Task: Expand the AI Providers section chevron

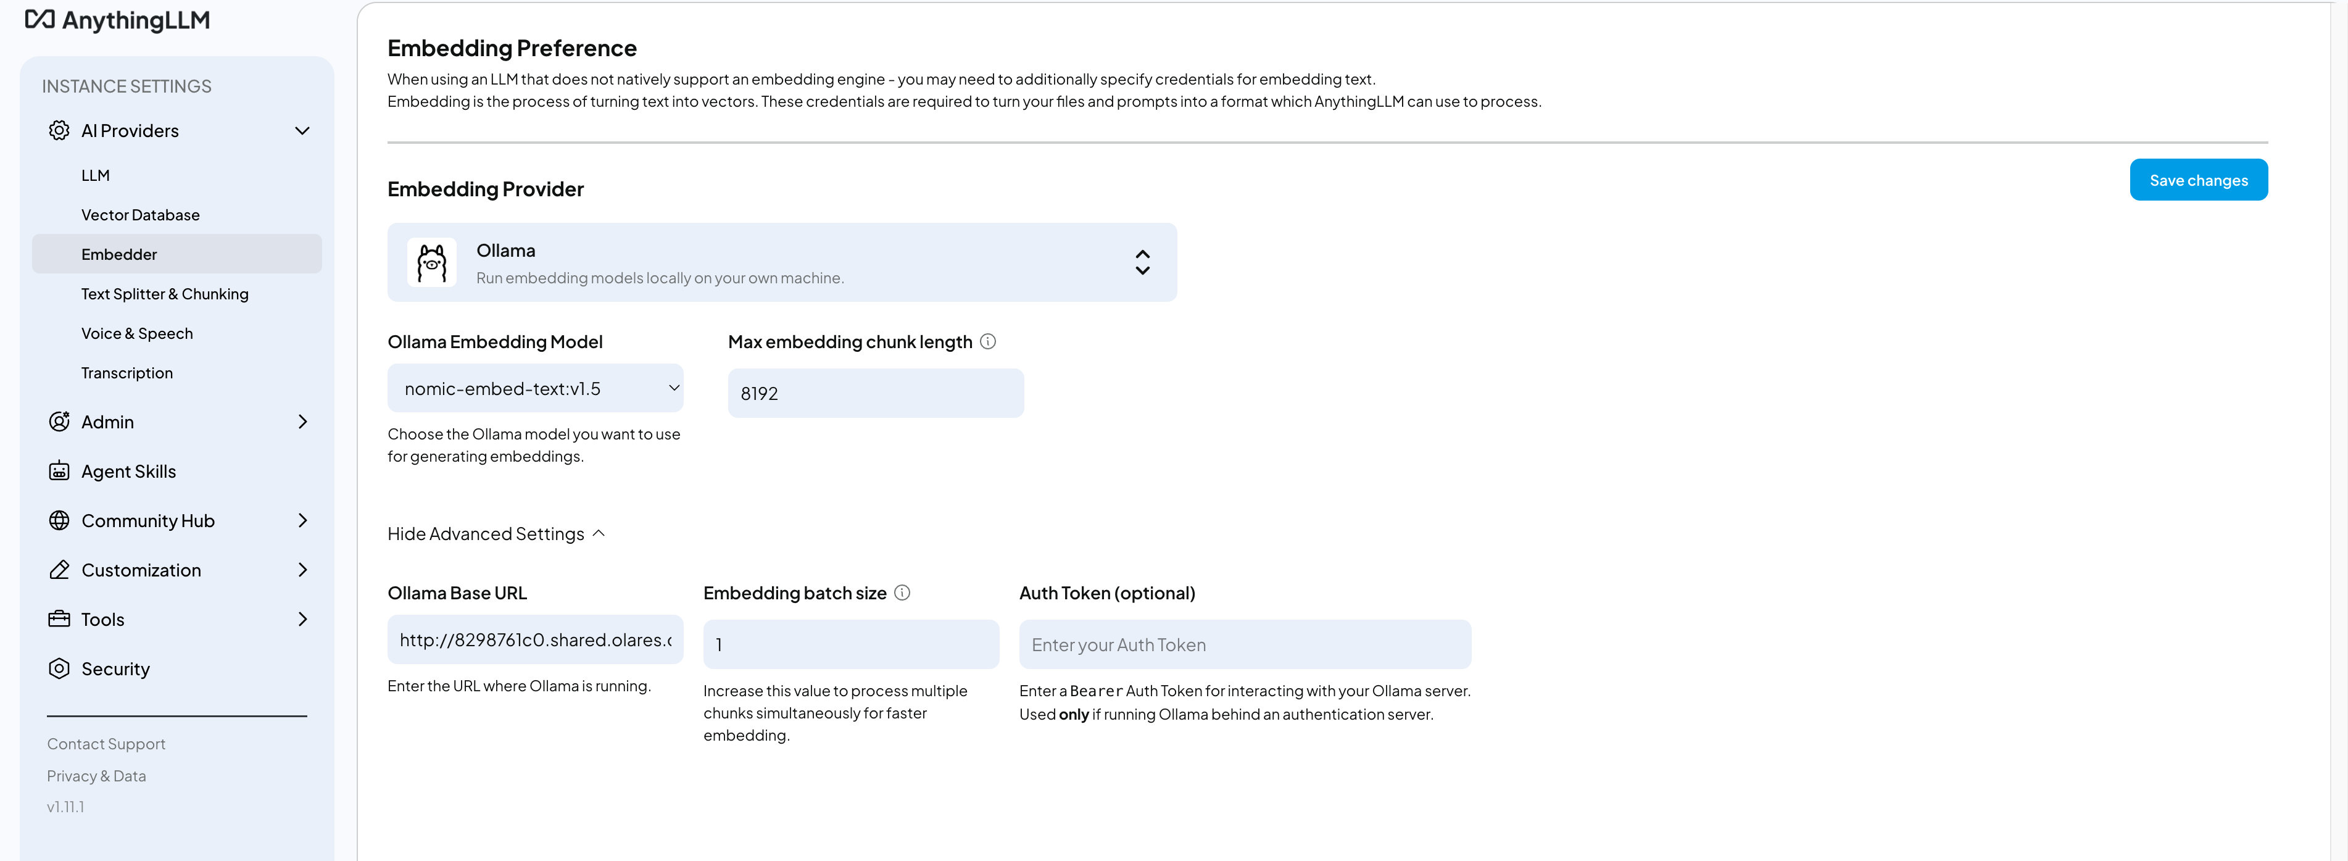Action: click(302, 130)
